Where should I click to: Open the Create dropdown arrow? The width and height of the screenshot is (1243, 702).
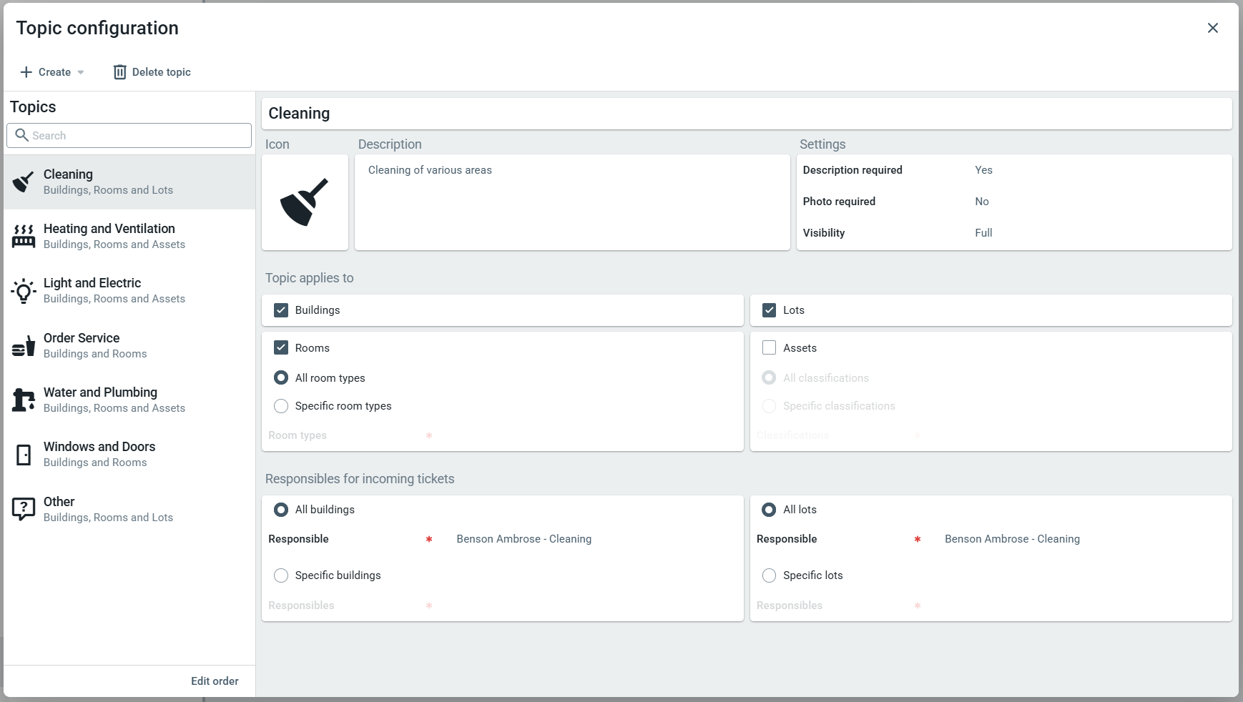pyautogui.click(x=81, y=72)
